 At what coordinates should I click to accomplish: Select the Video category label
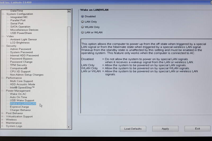10,36
